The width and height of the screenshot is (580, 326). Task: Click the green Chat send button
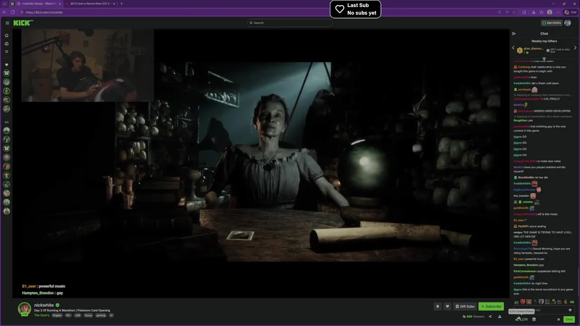pos(569,319)
